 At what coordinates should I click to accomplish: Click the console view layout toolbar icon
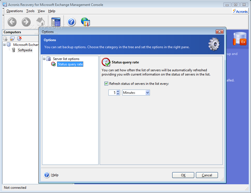point(56,22)
